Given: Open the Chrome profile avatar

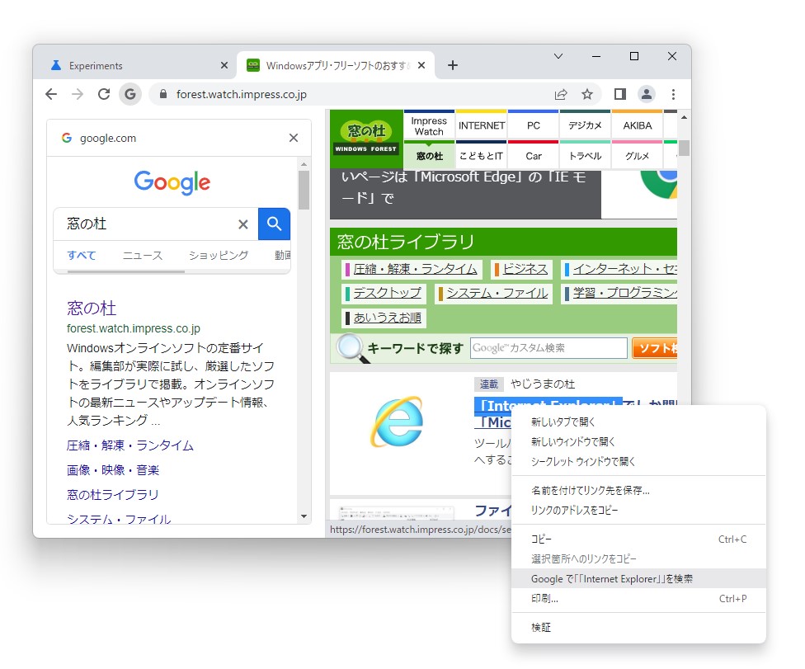Looking at the screenshot, I should (x=647, y=94).
